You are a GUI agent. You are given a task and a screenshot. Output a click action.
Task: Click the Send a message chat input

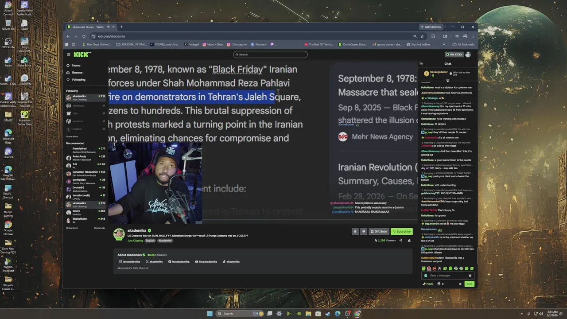[x=447, y=276]
